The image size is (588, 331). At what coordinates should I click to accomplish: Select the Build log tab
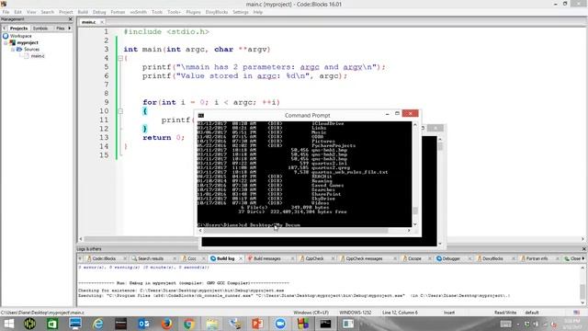225,258
